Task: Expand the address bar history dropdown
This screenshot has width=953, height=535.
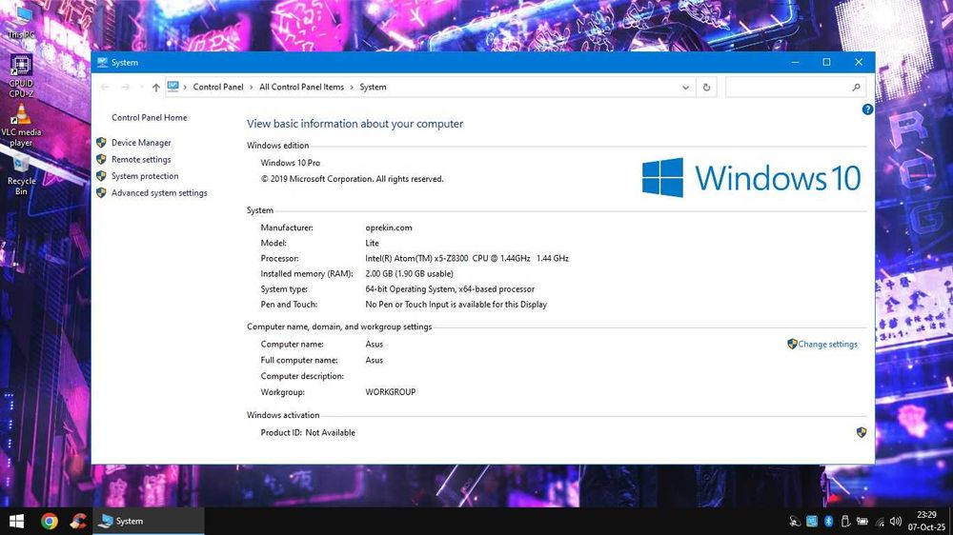Action: point(685,88)
